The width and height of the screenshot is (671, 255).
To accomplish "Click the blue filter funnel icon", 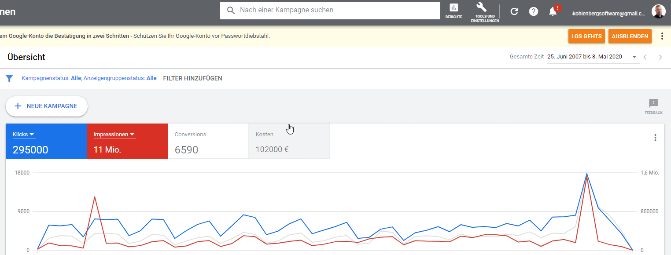I will tap(9, 78).
